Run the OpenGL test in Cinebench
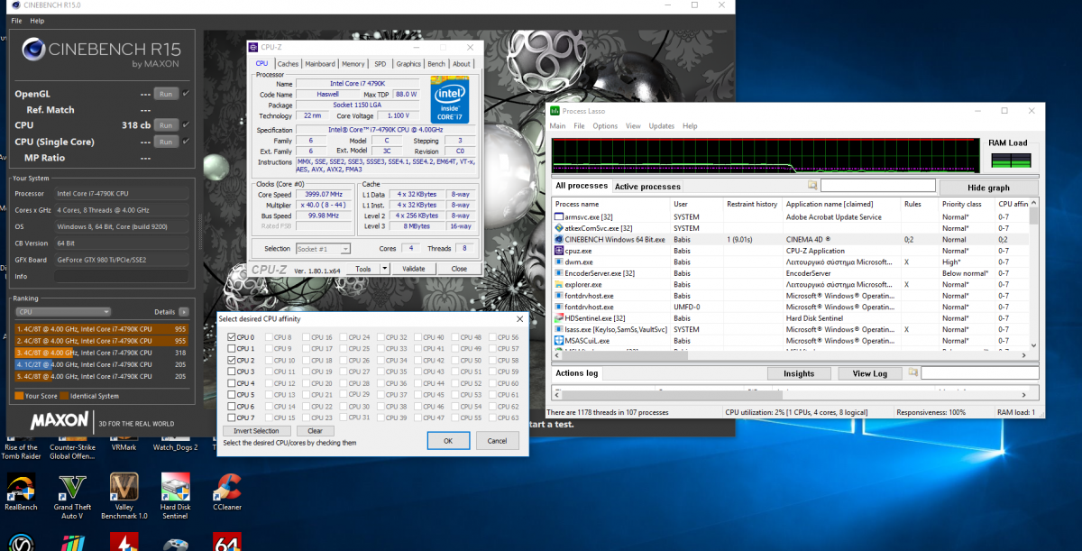 tap(166, 93)
